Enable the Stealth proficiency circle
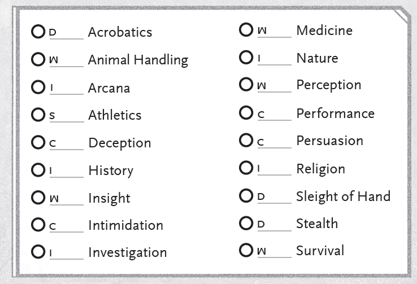Screen dimensions: 417x284 246,224
